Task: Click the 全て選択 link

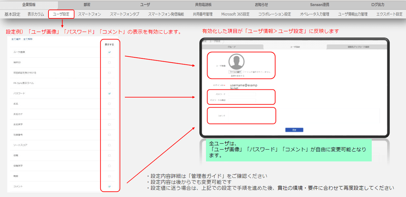Action: click(16, 39)
